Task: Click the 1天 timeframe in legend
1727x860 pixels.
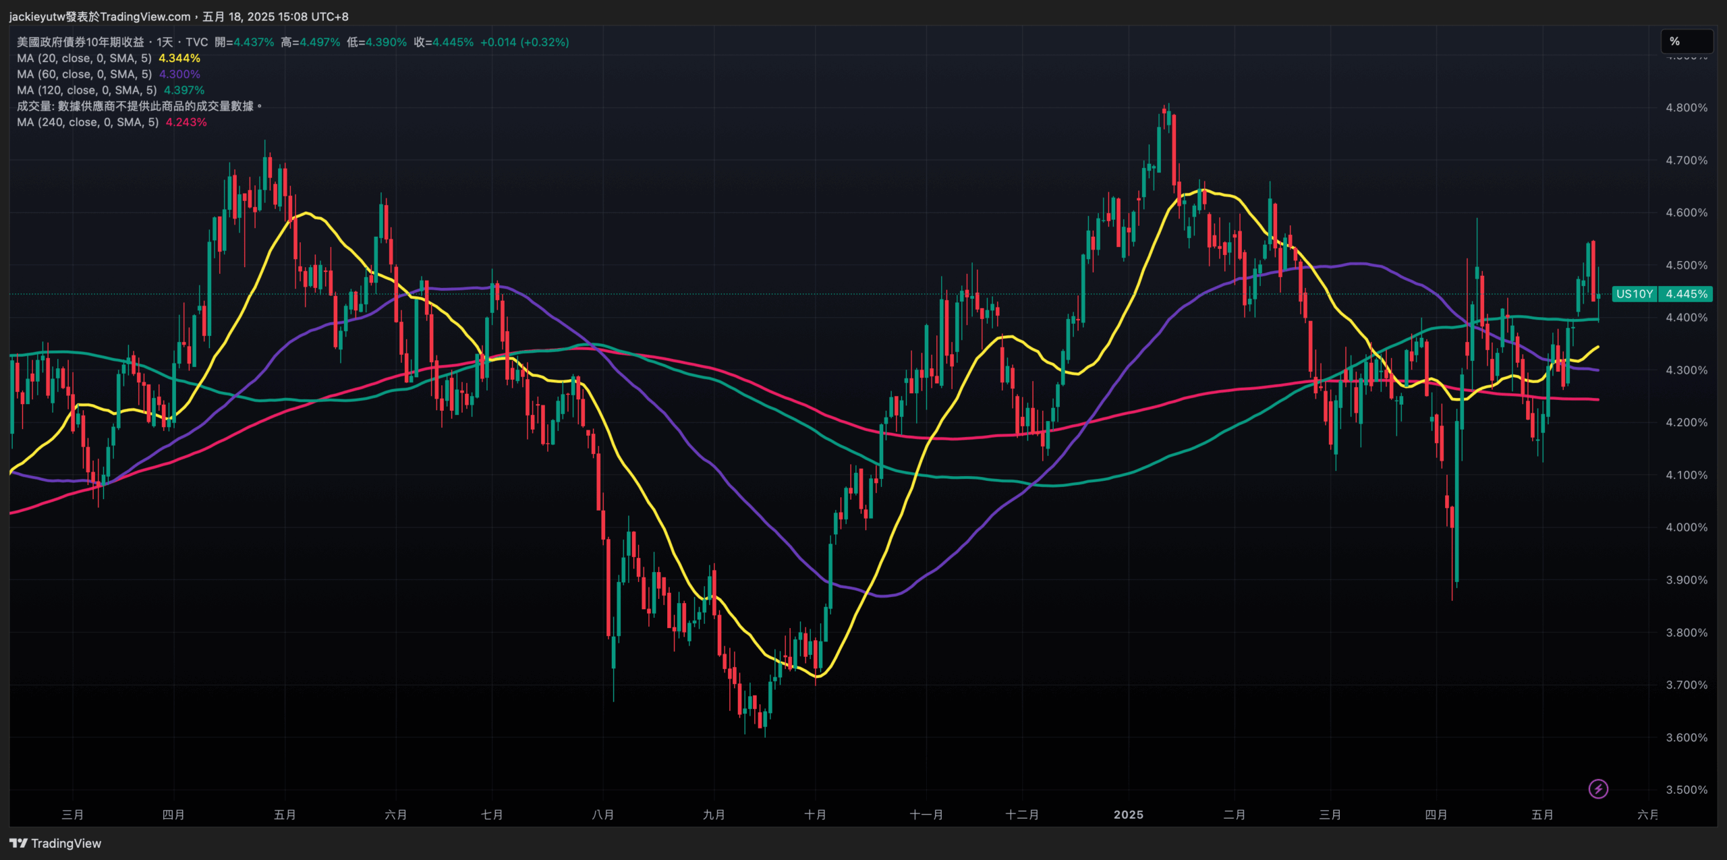Action: (x=165, y=42)
